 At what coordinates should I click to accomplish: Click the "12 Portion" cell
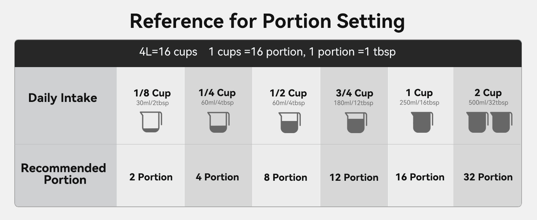coord(354,177)
